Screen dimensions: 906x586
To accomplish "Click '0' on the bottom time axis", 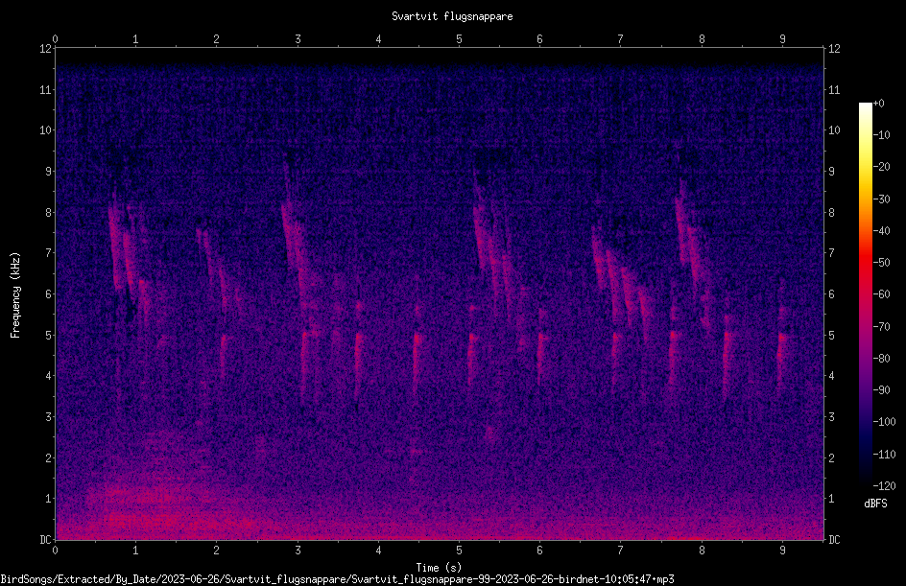I will click(x=55, y=551).
